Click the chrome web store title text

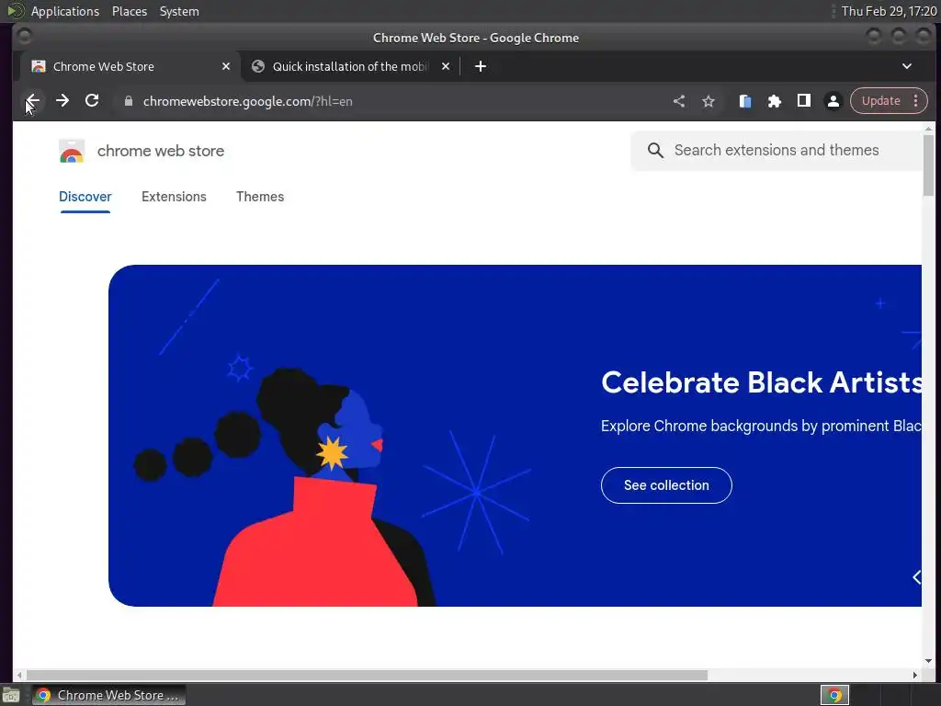[x=160, y=152]
